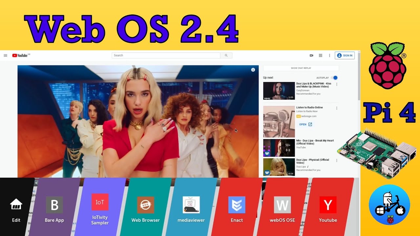This screenshot has height=236, width=420.
Task: Click radiorage.com ad link text
Action: [x=309, y=116]
